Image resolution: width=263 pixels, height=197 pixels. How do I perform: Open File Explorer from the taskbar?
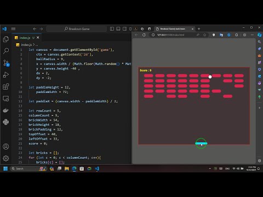[67, 169]
